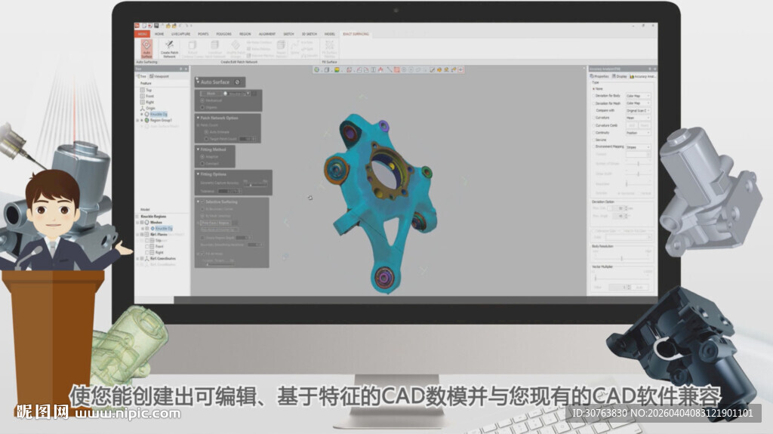
Task: Click the Auto Surface ribbon icon
Action: coord(146,48)
